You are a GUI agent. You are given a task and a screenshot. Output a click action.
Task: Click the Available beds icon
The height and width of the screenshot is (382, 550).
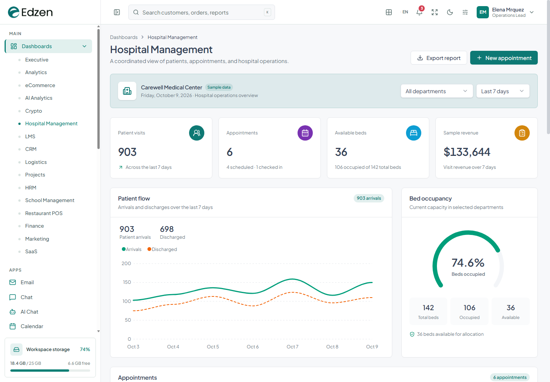[414, 133]
